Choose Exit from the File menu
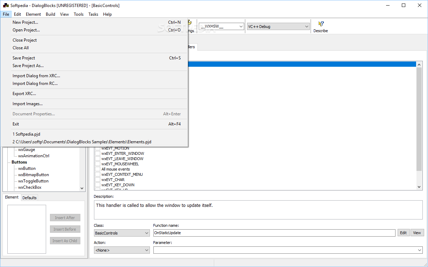 (94, 124)
